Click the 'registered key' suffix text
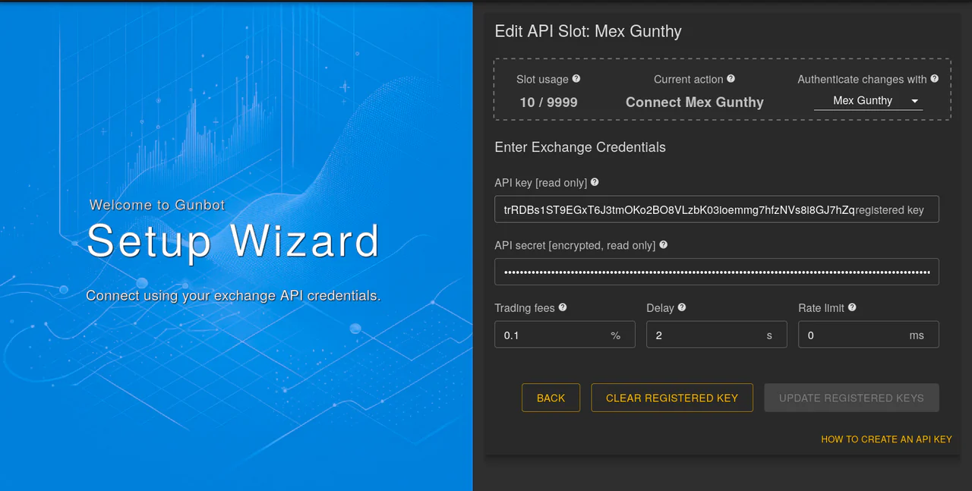The height and width of the screenshot is (491, 972). click(889, 210)
